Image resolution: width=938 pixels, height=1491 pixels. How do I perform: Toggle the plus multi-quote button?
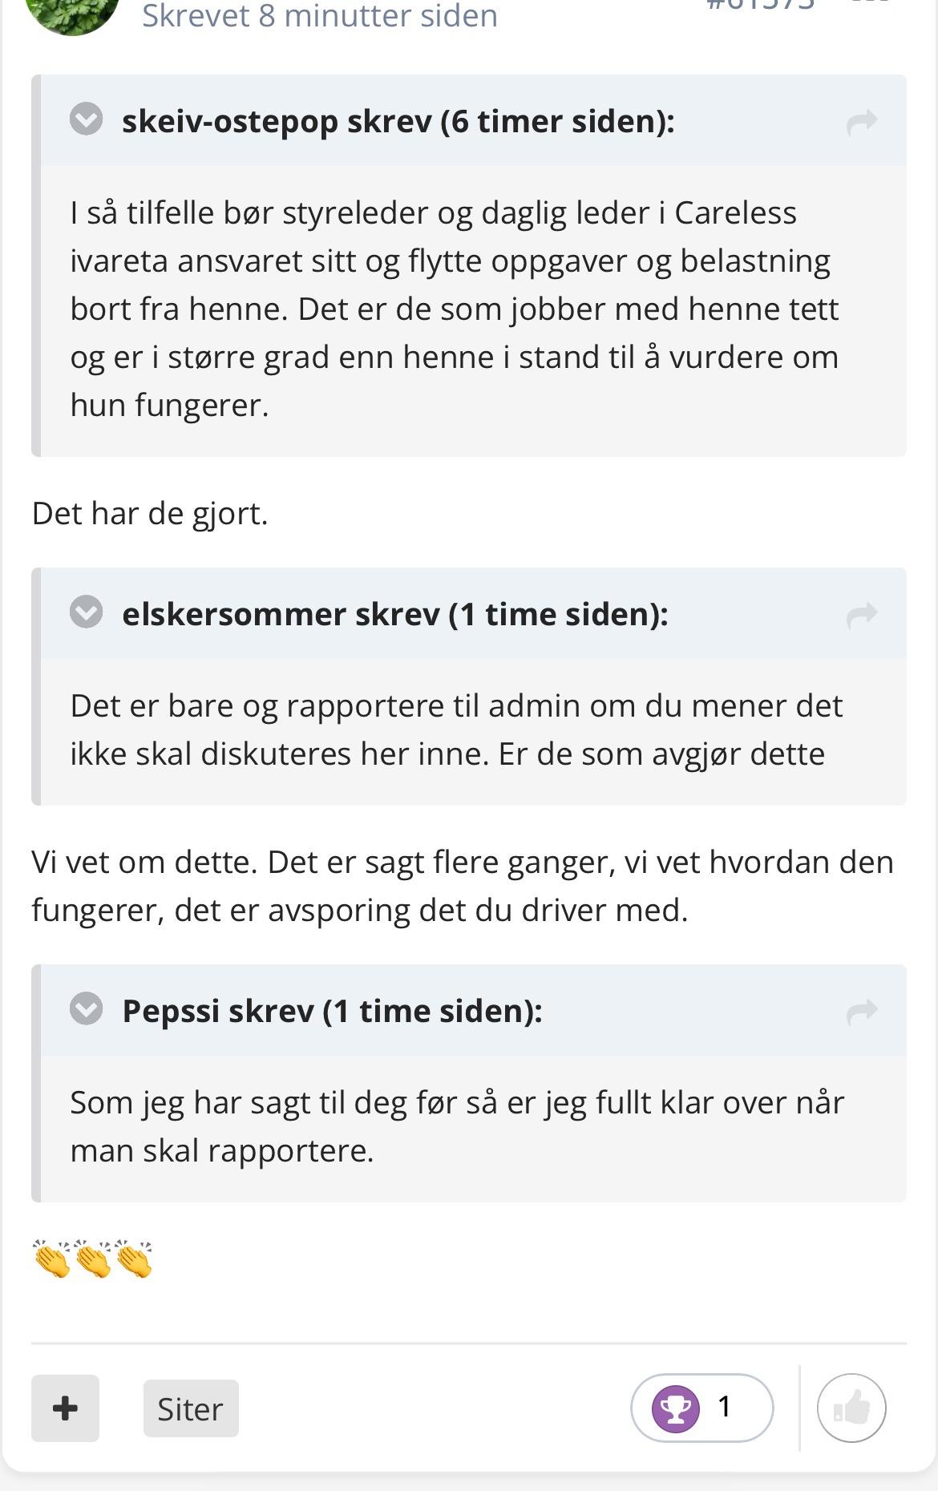coord(65,1408)
